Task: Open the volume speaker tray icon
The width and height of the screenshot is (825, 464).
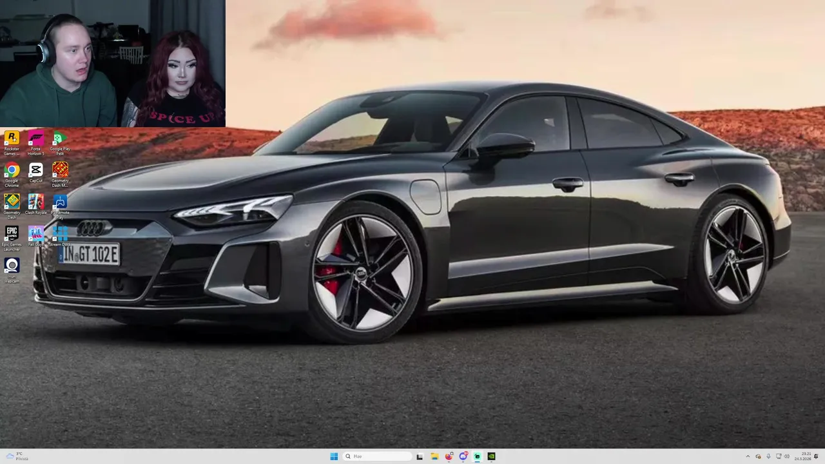Action: pos(787,456)
